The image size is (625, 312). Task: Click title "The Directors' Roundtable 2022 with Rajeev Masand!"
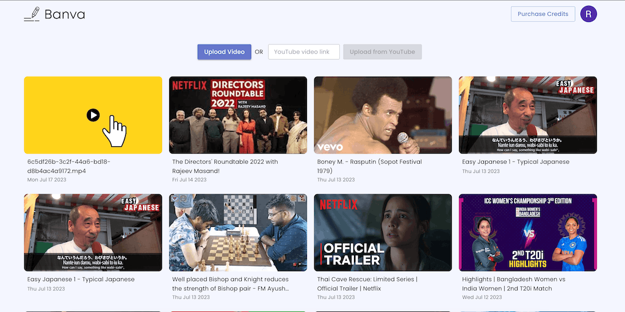[225, 166]
